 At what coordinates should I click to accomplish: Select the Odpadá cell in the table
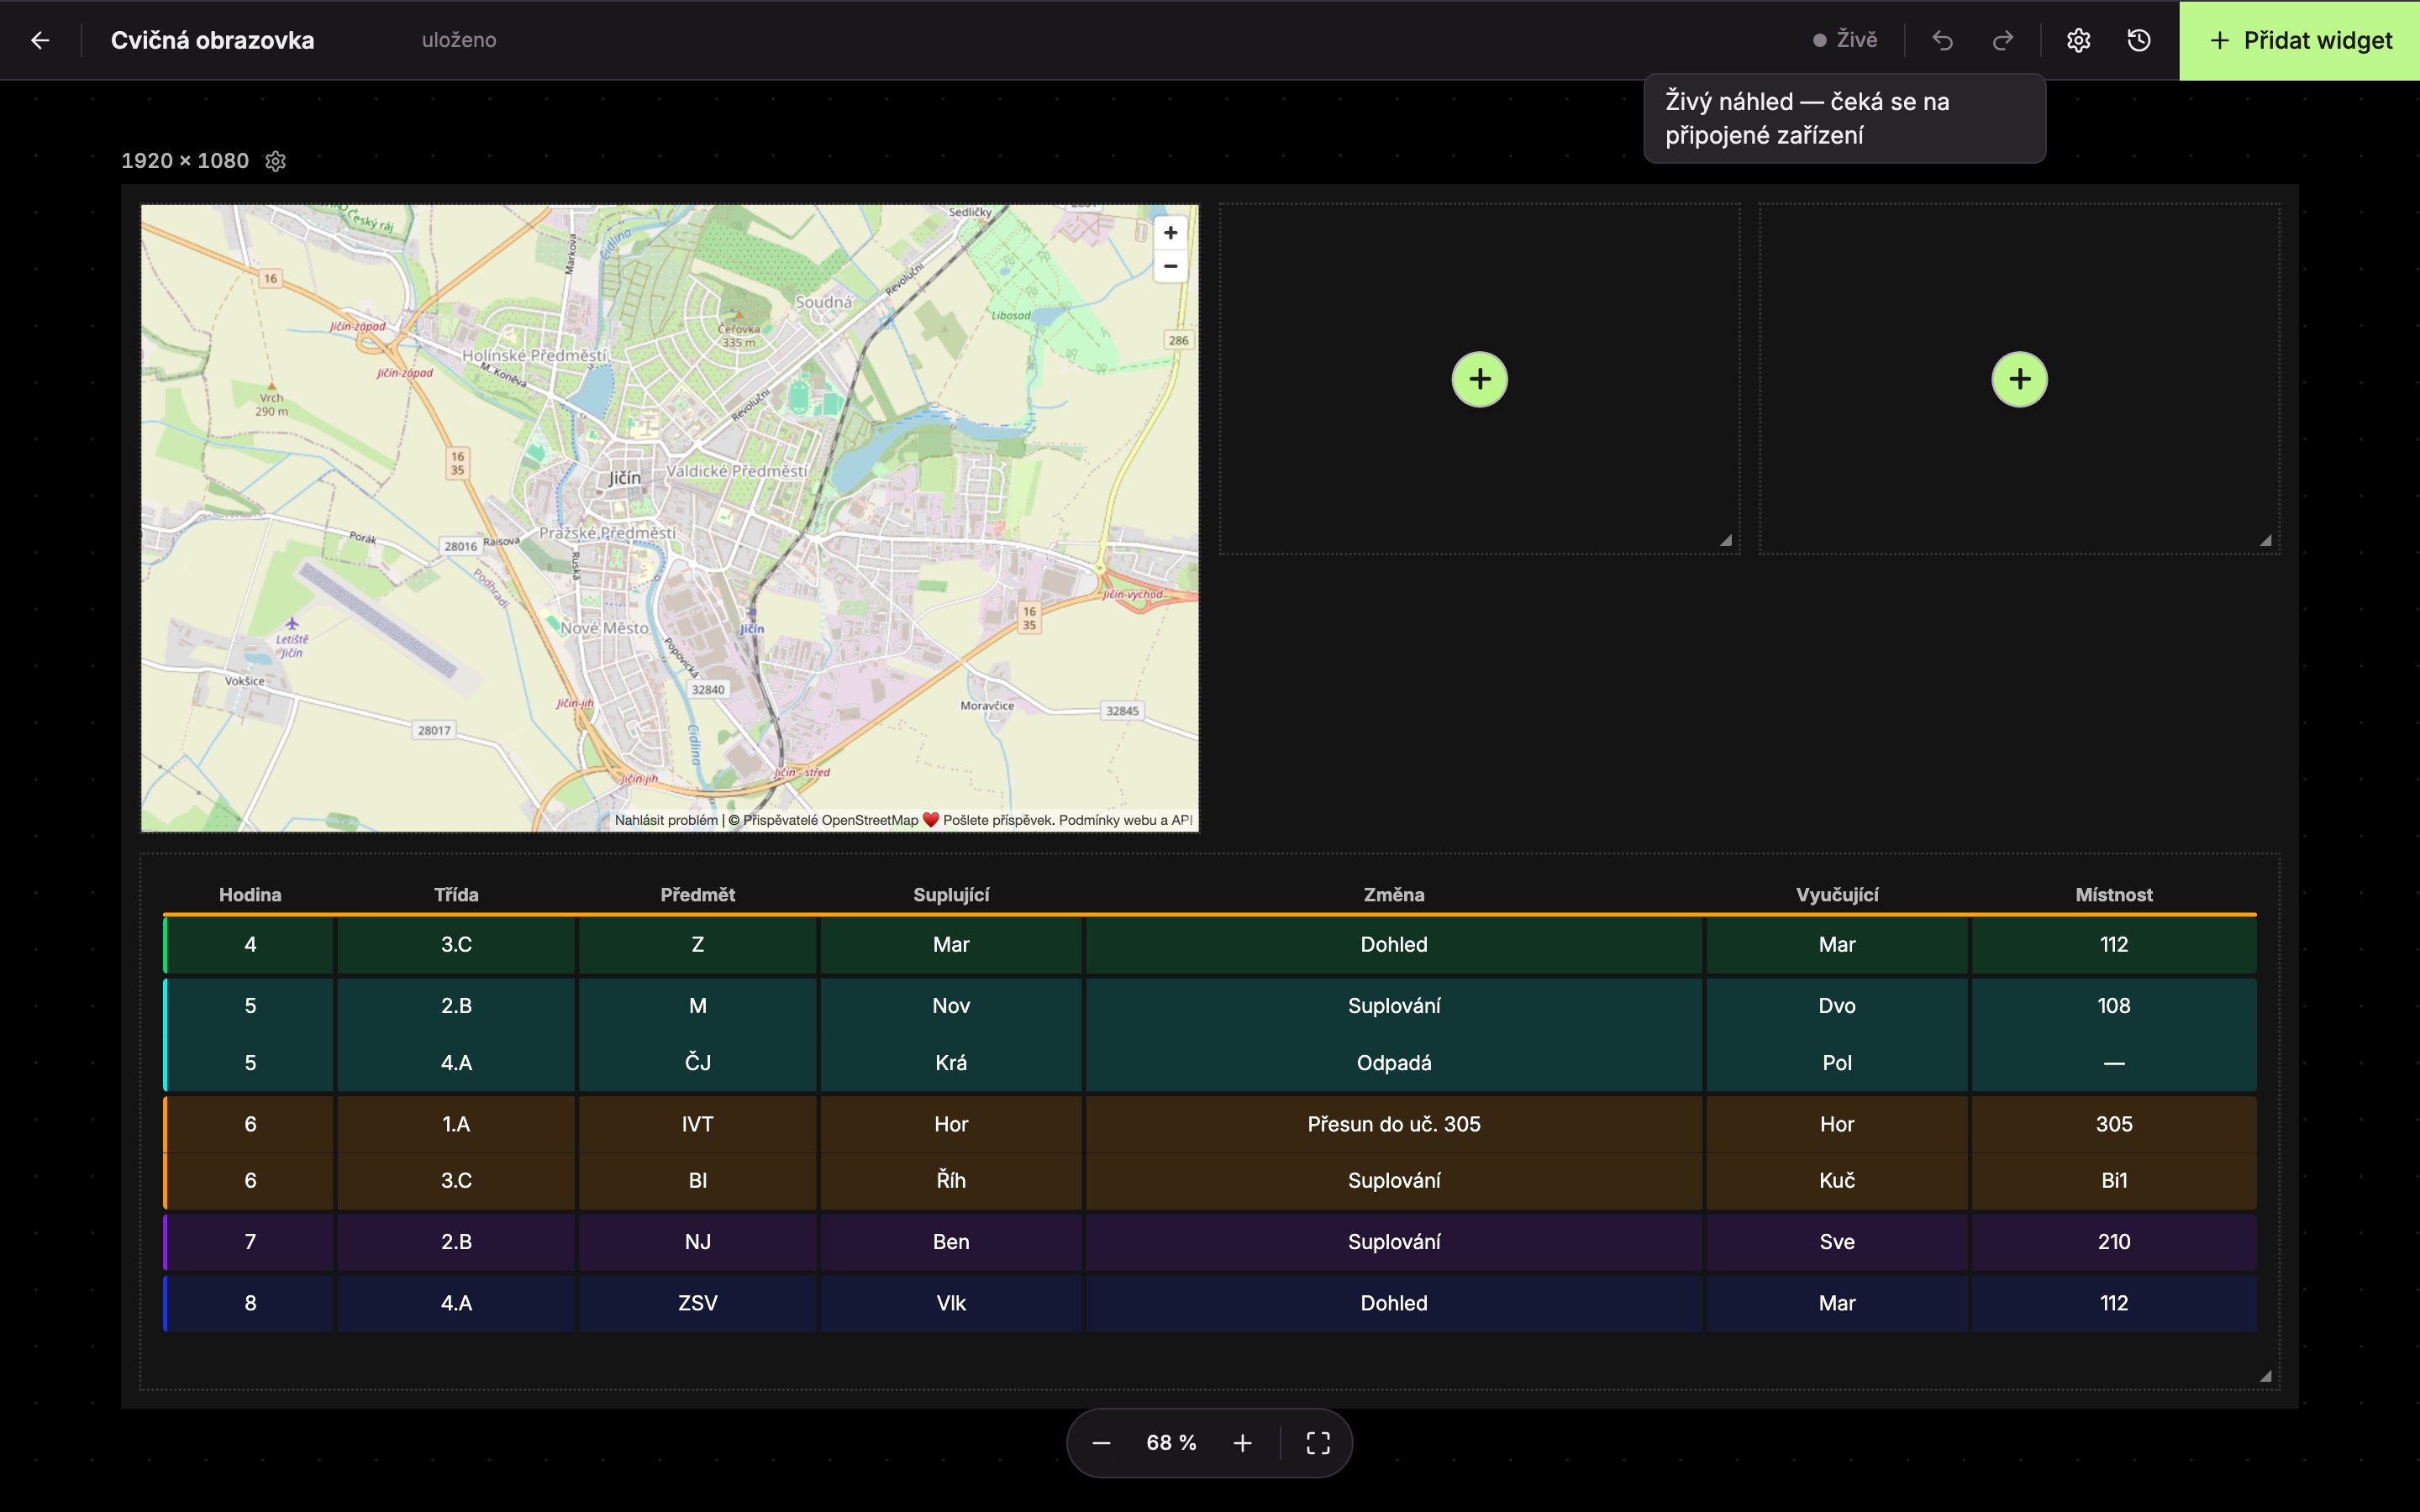click(x=1394, y=1063)
